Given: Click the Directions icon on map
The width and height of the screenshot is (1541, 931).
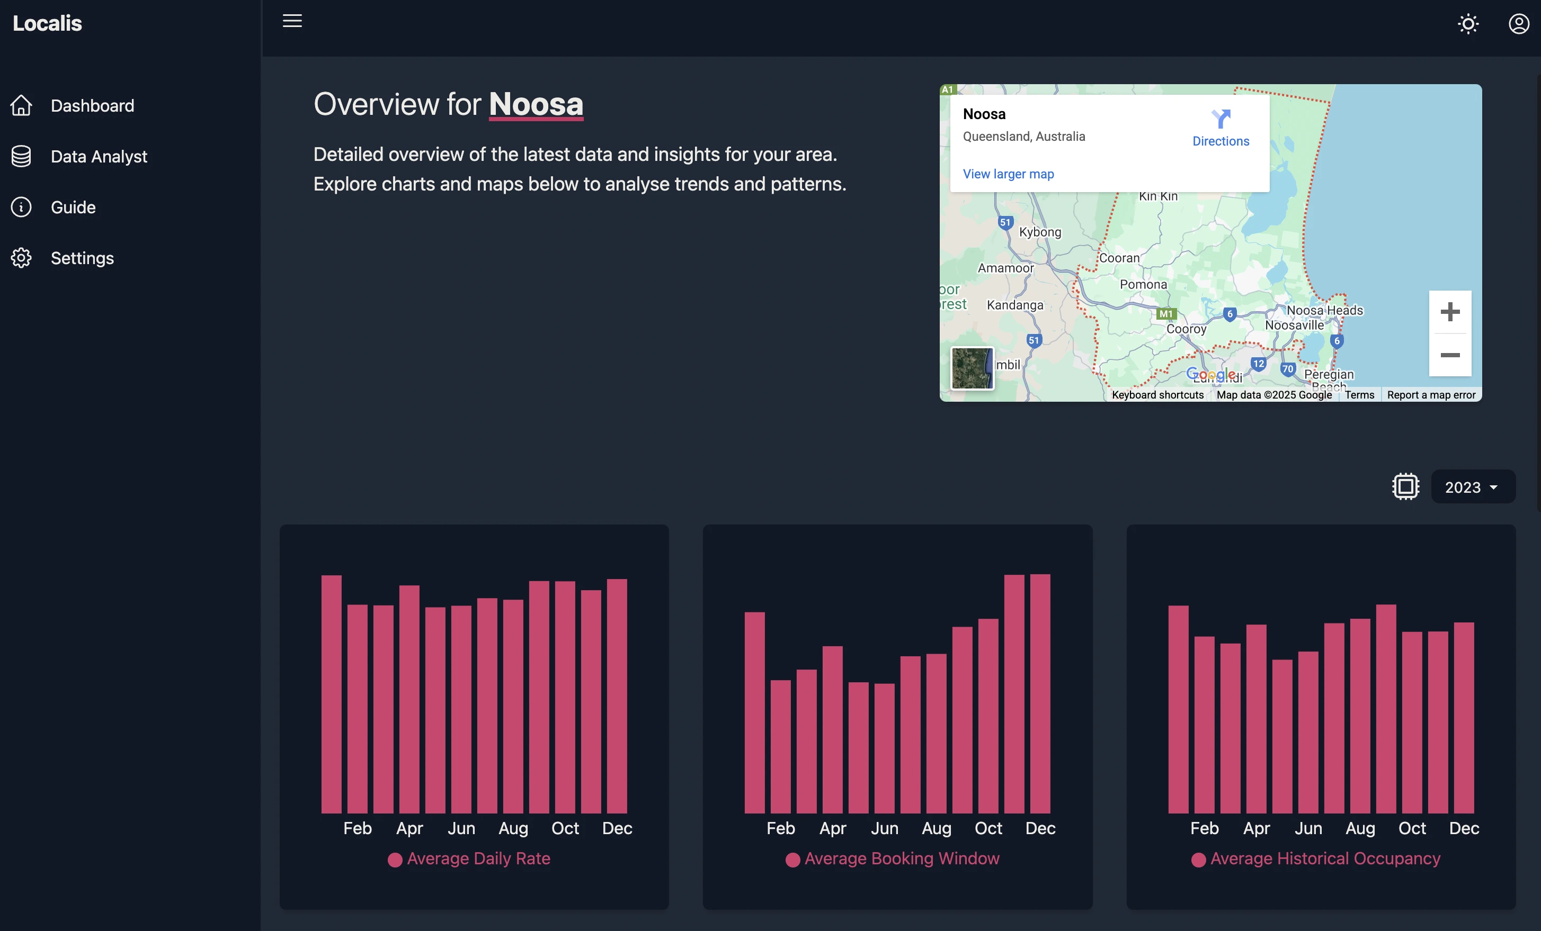Looking at the screenshot, I should 1220,119.
